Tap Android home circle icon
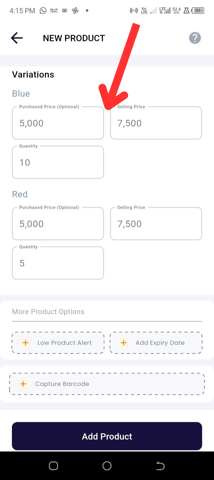This screenshot has width=214, height=480. tap(107, 466)
